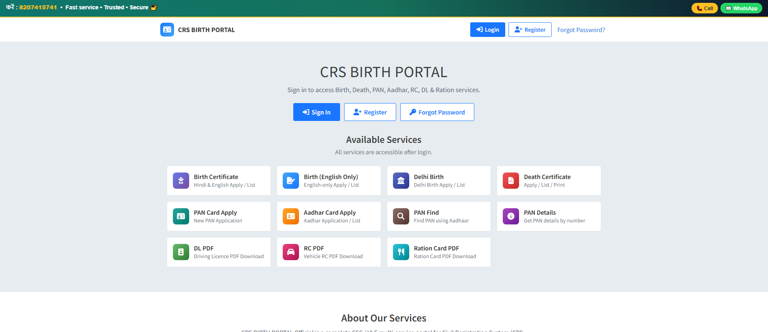768x332 pixels.
Task: Click the CRS BIRTH PORTAL brand text
Action: coord(206,30)
